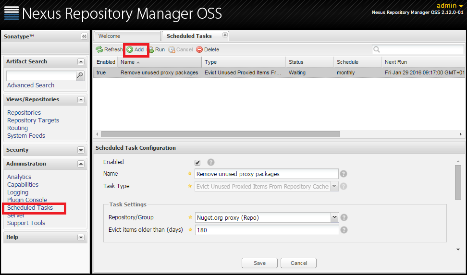Open Capabilities in Administration

coord(23,184)
